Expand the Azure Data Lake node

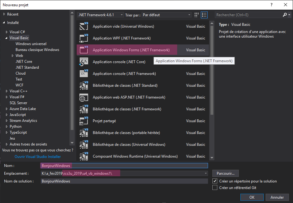[x=7, y=109]
